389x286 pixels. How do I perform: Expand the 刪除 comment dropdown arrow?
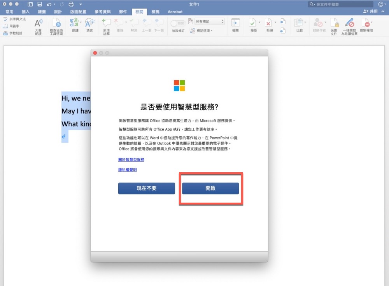pyautogui.click(x=126, y=22)
